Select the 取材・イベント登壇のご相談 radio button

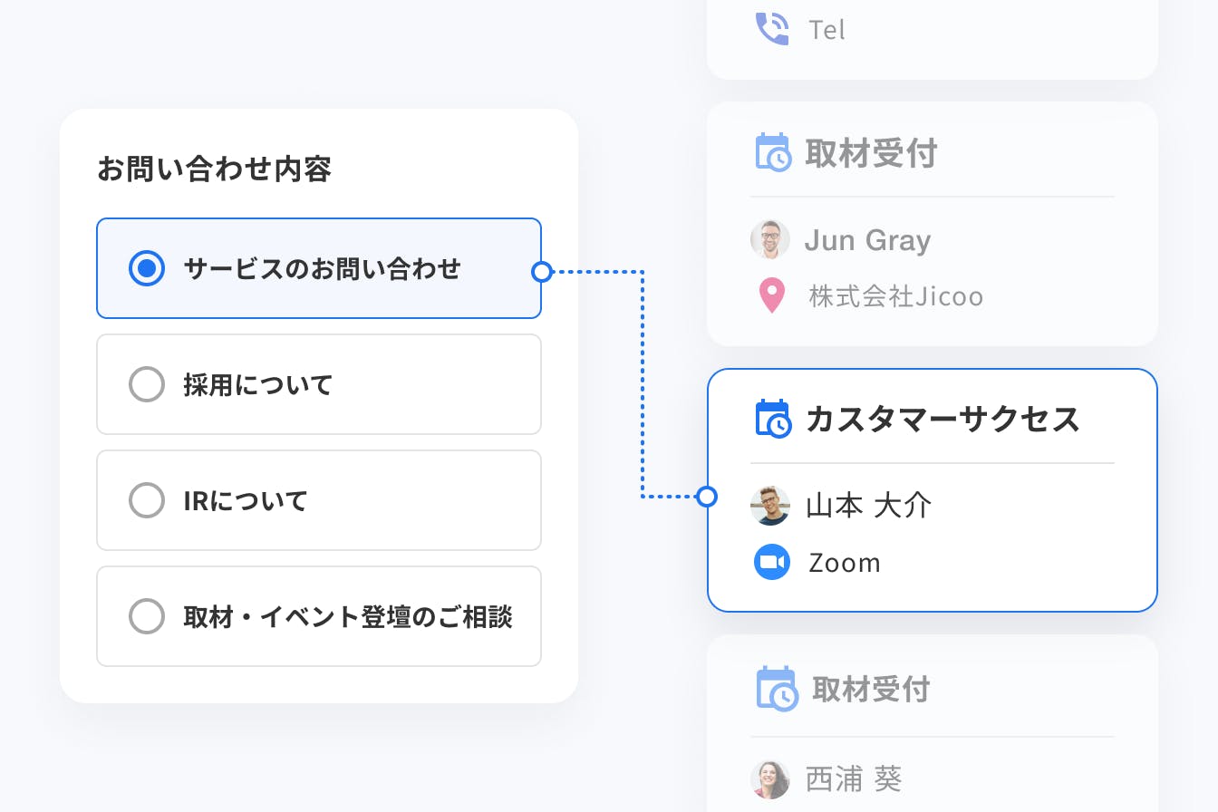[x=147, y=616]
